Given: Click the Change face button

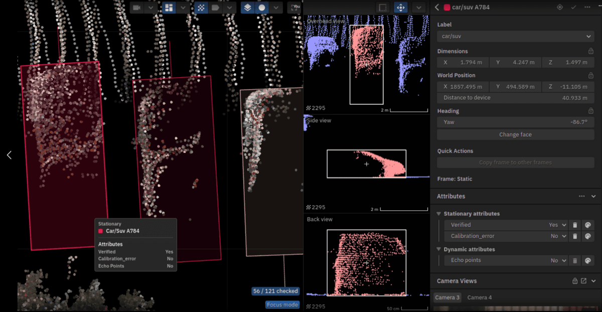Looking at the screenshot, I should coord(516,134).
